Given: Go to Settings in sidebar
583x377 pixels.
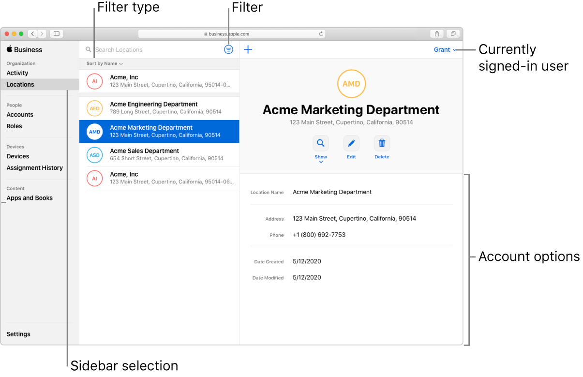Looking at the screenshot, I should tap(18, 334).
